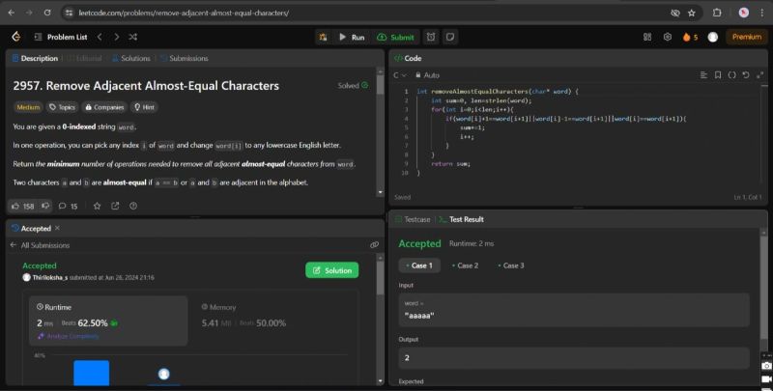Select Case 3 result

coord(511,265)
